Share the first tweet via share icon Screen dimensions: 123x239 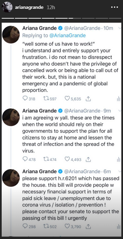88,99
